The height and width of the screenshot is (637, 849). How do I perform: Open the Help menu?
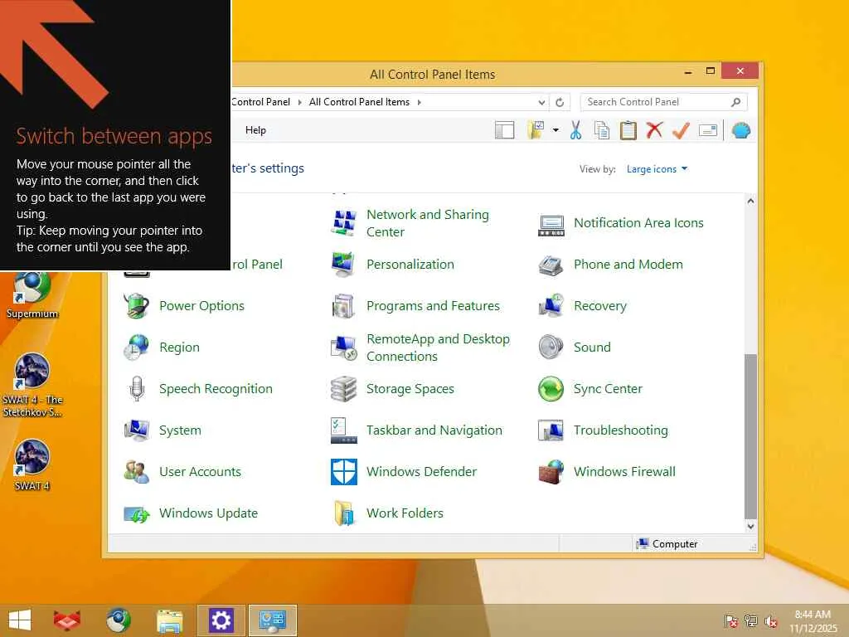255,130
